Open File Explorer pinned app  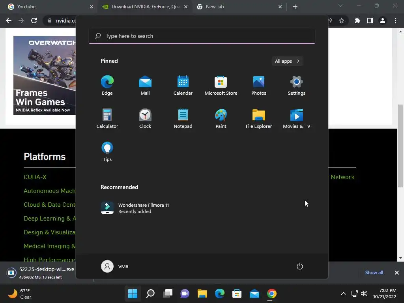[x=259, y=118]
